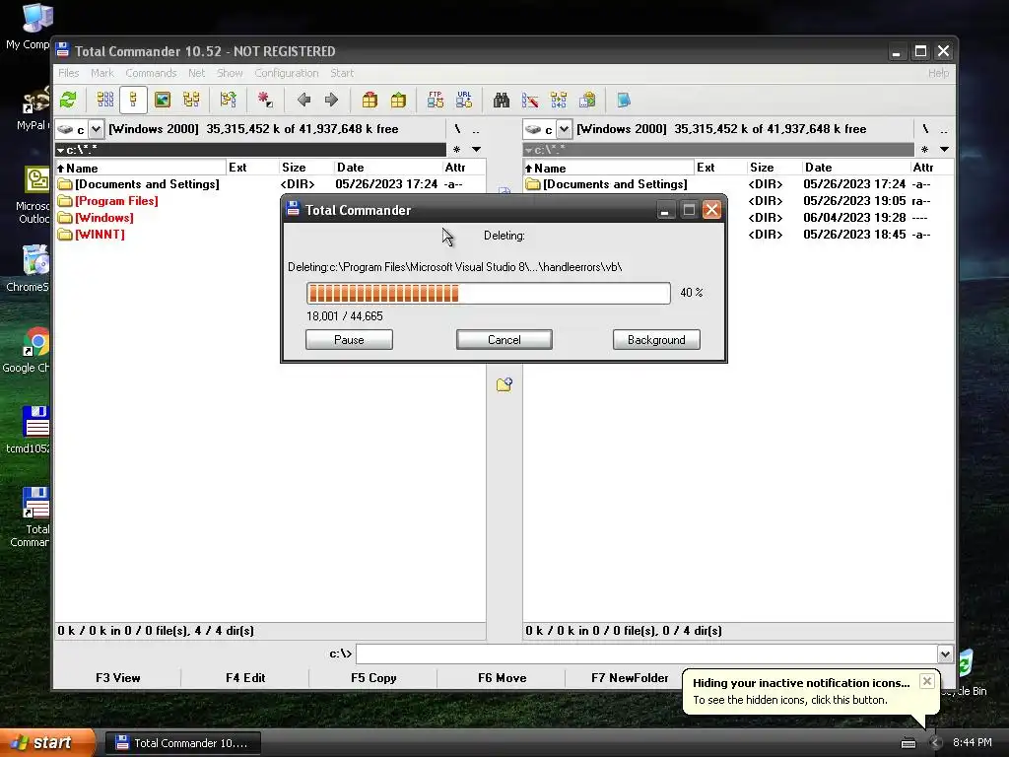The image size is (1009, 757).
Task: Pause the deletion process
Action: pyautogui.click(x=349, y=340)
